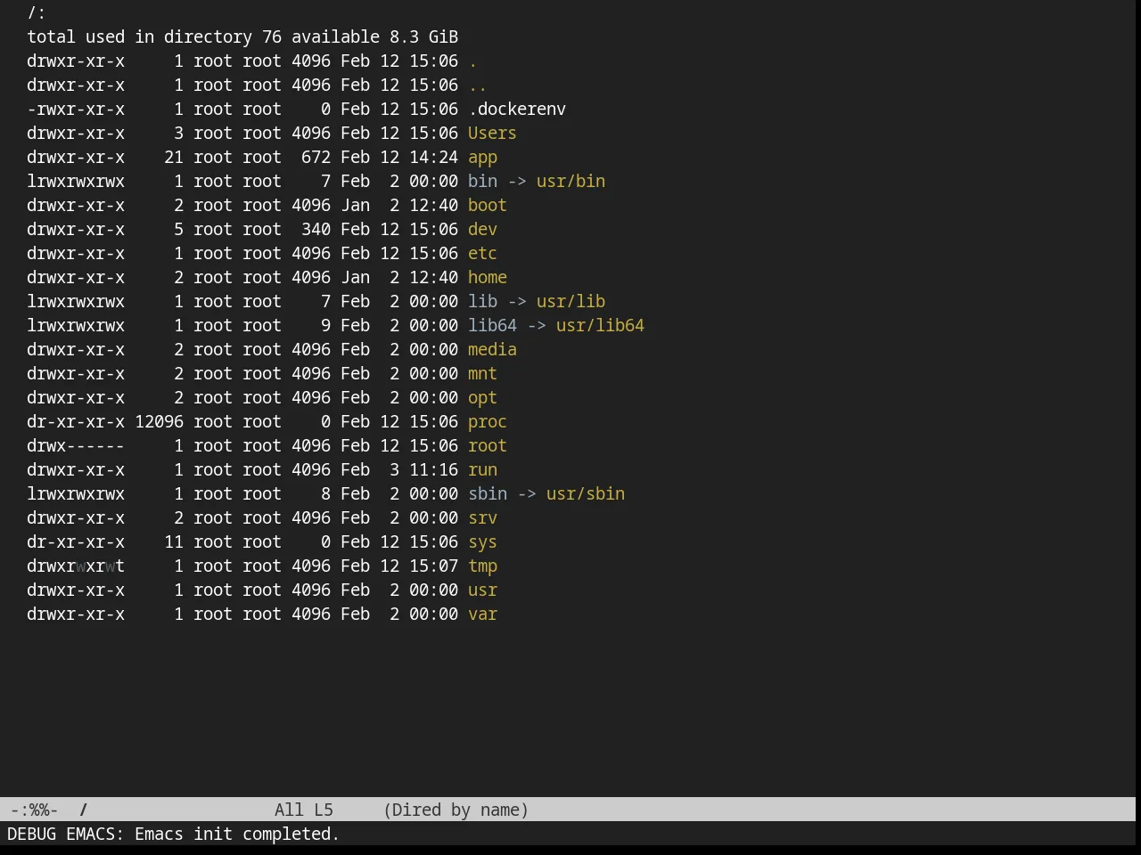Click the 672 size value for app
Viewport: 1141px width, 855px height.
tap(316, 157)
